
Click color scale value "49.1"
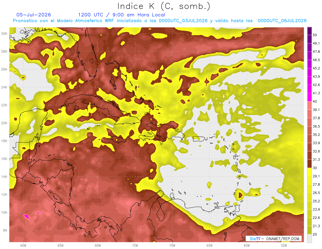point(316,43)
